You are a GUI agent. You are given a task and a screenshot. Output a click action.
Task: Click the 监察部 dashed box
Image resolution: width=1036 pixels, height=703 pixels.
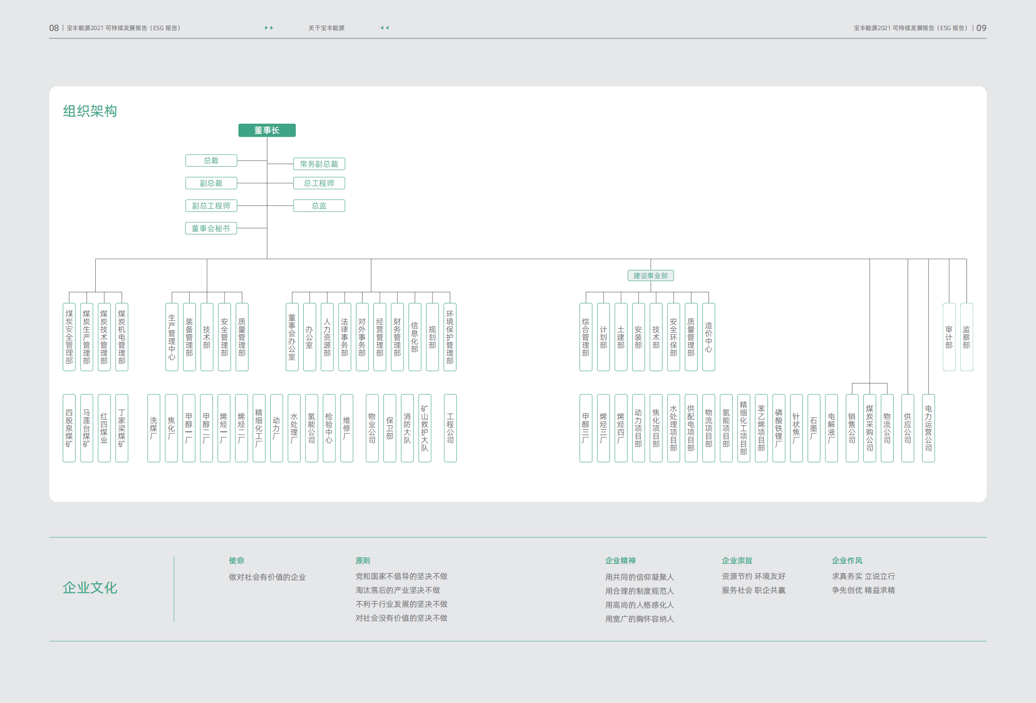click(966, 337)
